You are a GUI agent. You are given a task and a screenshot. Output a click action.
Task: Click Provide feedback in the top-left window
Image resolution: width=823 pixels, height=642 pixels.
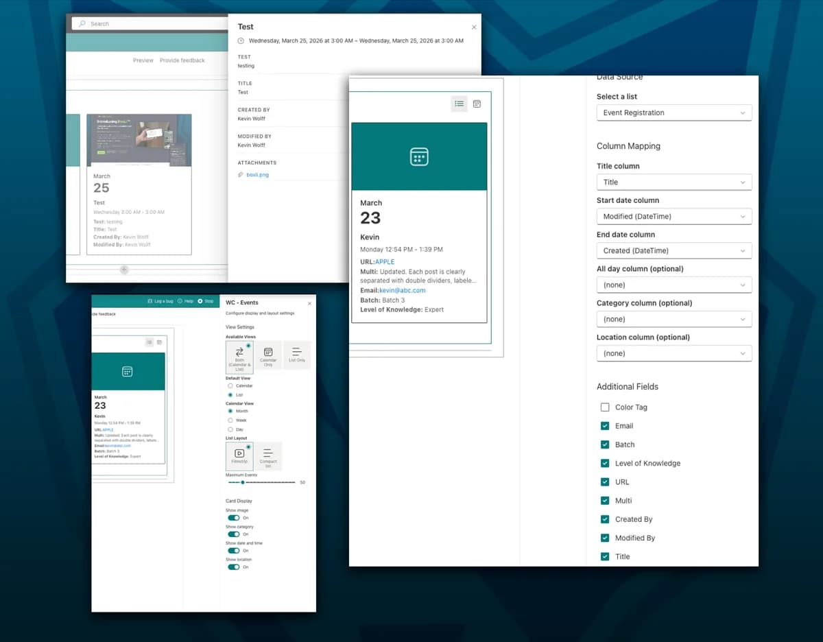(x=182, y=60)
